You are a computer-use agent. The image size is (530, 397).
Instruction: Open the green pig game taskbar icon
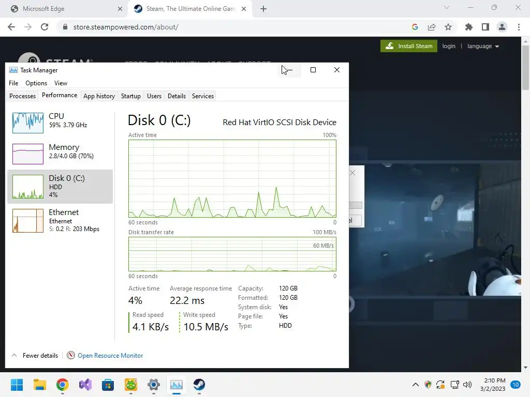coord(131,385)
